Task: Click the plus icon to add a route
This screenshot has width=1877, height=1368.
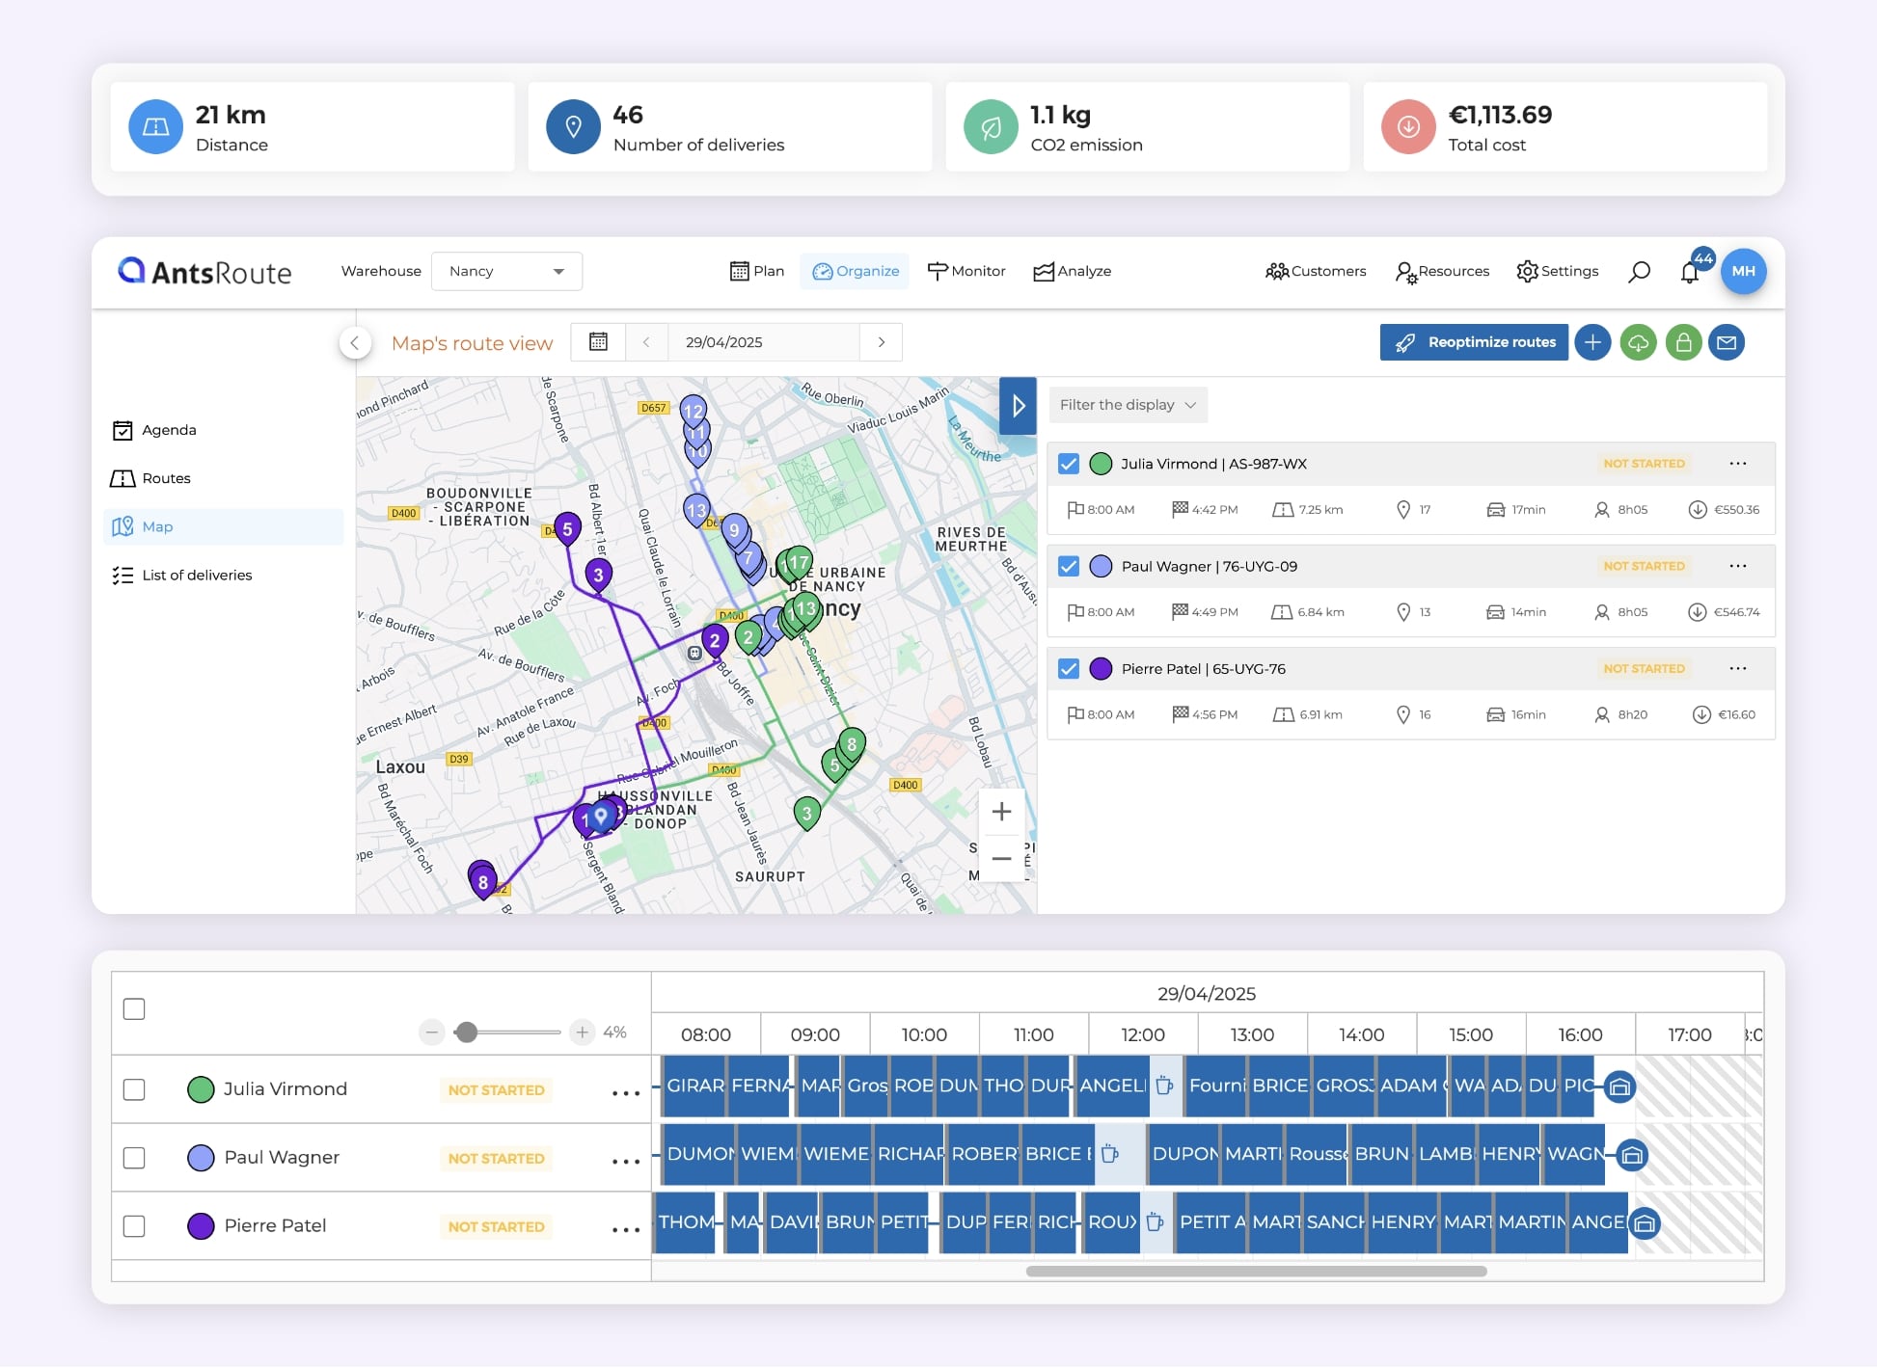Action: pos(1592,342)
